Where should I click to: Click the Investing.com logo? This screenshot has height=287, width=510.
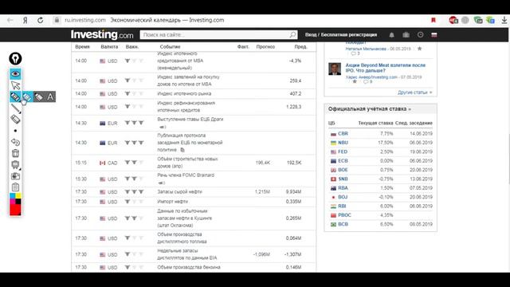[x=102, y=34]
